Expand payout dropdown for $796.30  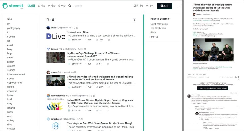[x=81, y=87]
